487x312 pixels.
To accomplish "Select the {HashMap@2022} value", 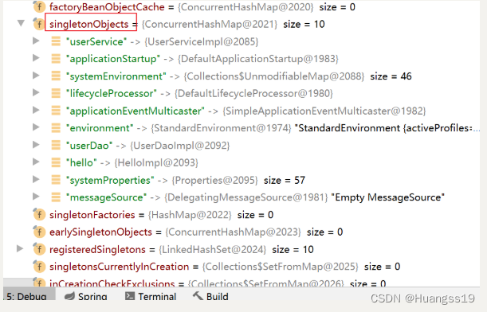I will [x=190, y=215].
